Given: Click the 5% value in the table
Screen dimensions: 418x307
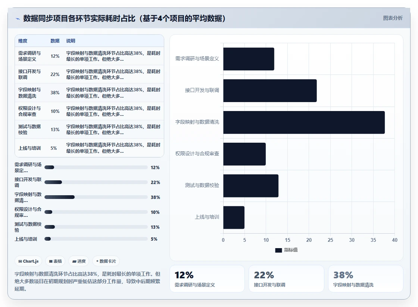Looking at the screenshot, I should tap(54, 148).
